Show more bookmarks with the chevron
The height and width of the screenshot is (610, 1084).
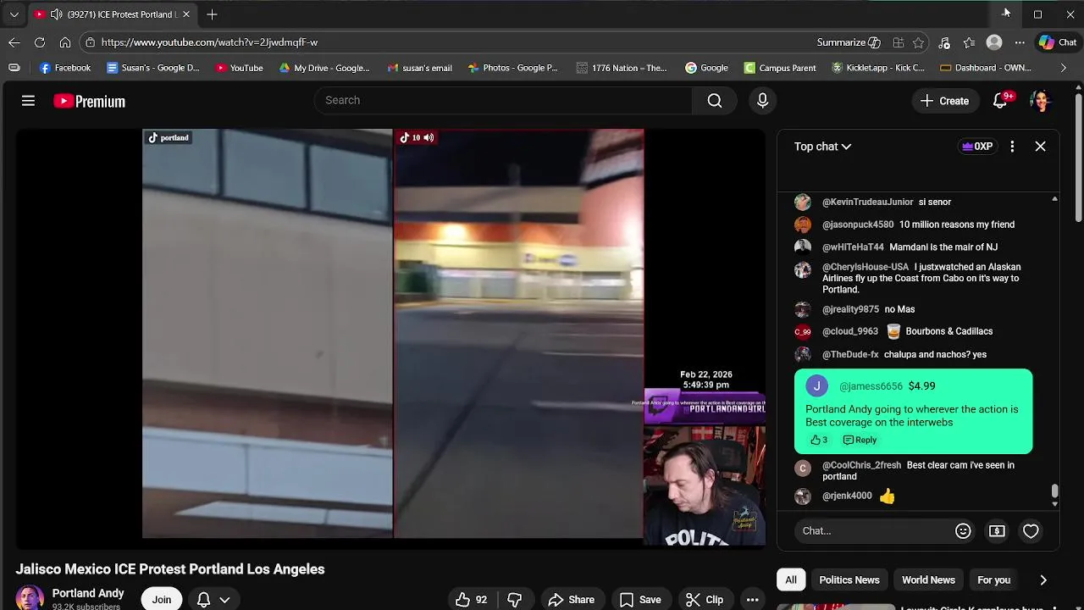pyautogui.click(x=1064, y=68)
